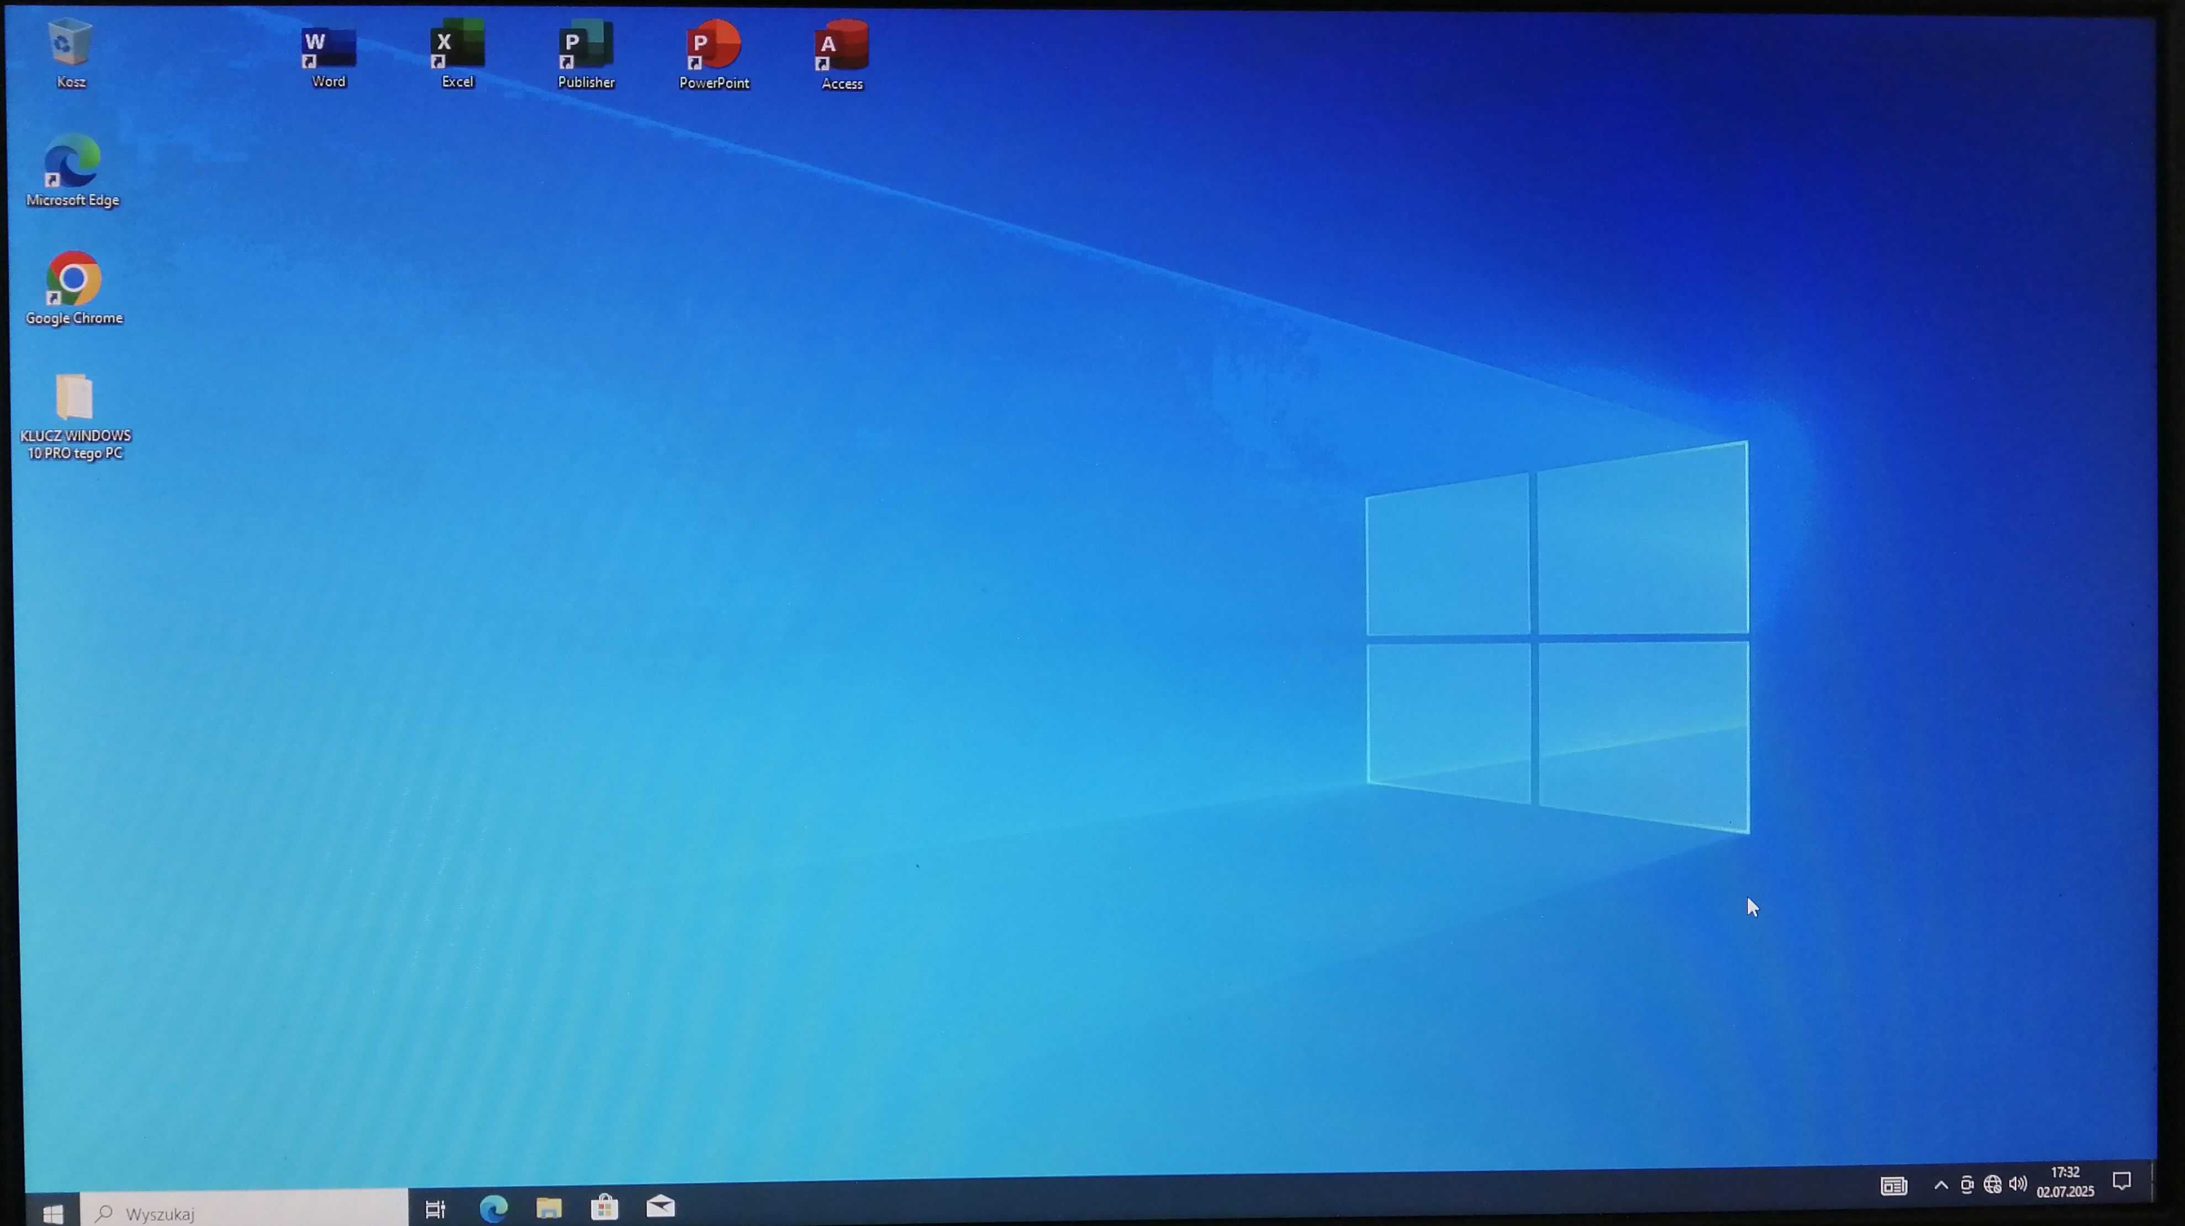Select the Microsoft Edge desktop shortcut
The width and height of the screenshot is (2185, 1226).
pyautogui.click(x=73, y=171)
